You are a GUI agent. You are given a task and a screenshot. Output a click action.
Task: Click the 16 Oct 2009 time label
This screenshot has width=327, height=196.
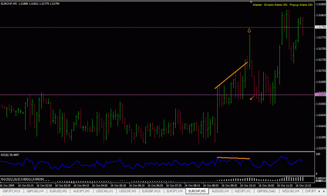(7, 186)
